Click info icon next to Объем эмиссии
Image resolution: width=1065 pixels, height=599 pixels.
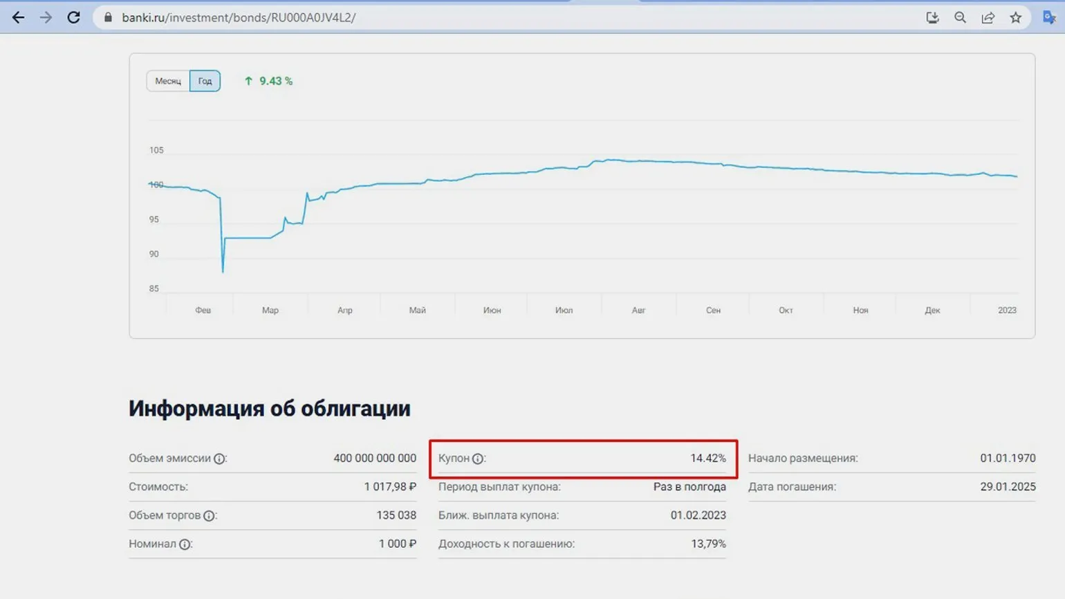219,459
